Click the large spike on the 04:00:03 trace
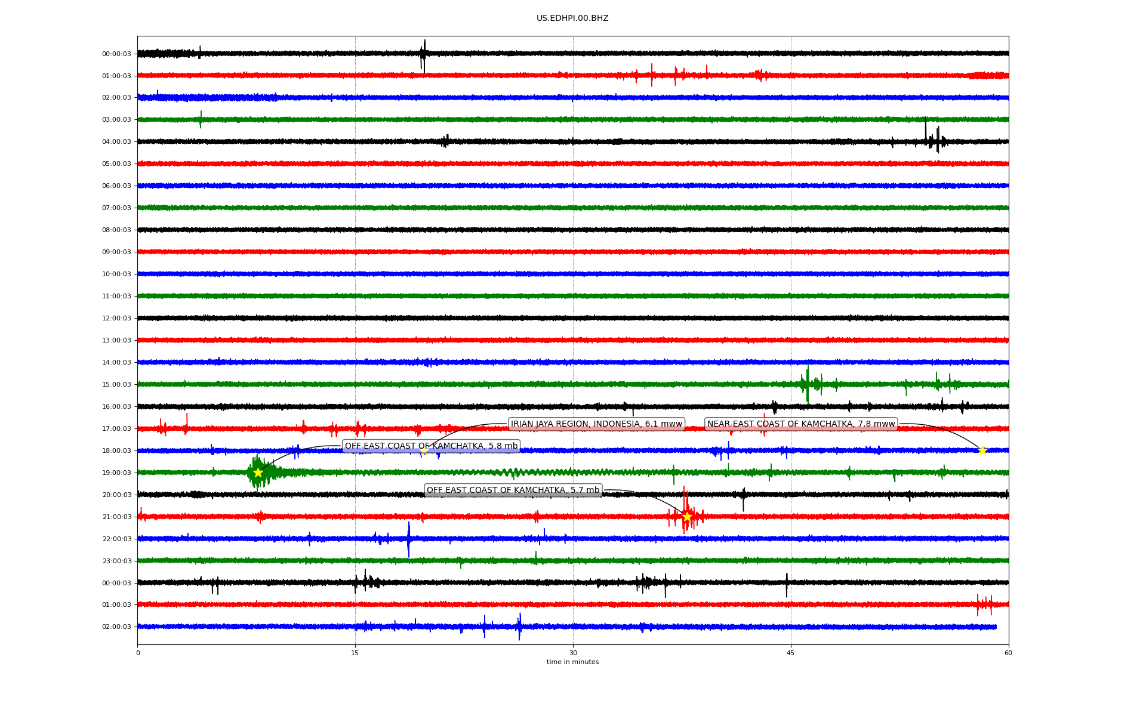 [926, 128]
